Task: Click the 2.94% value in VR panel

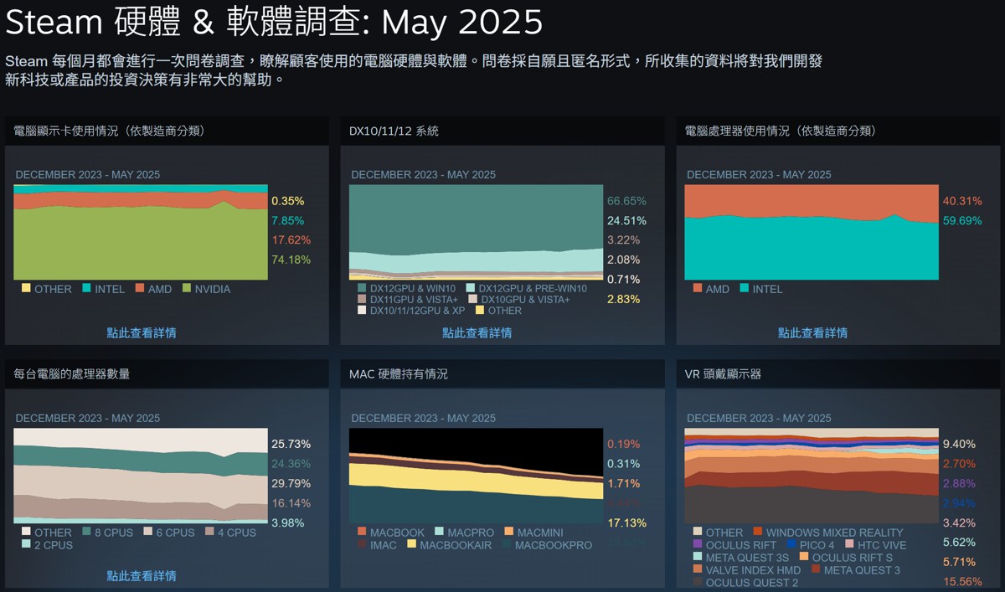Action: (959, 503)
